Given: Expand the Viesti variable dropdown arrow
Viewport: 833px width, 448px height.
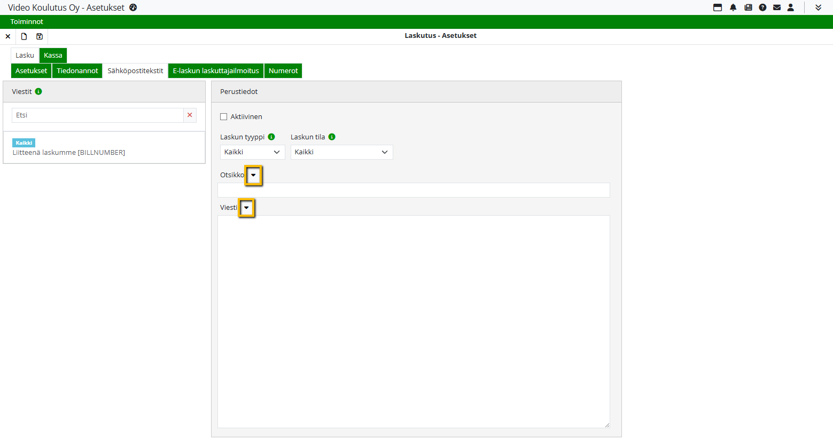Looking at the screenshot, I should point(246,208).
